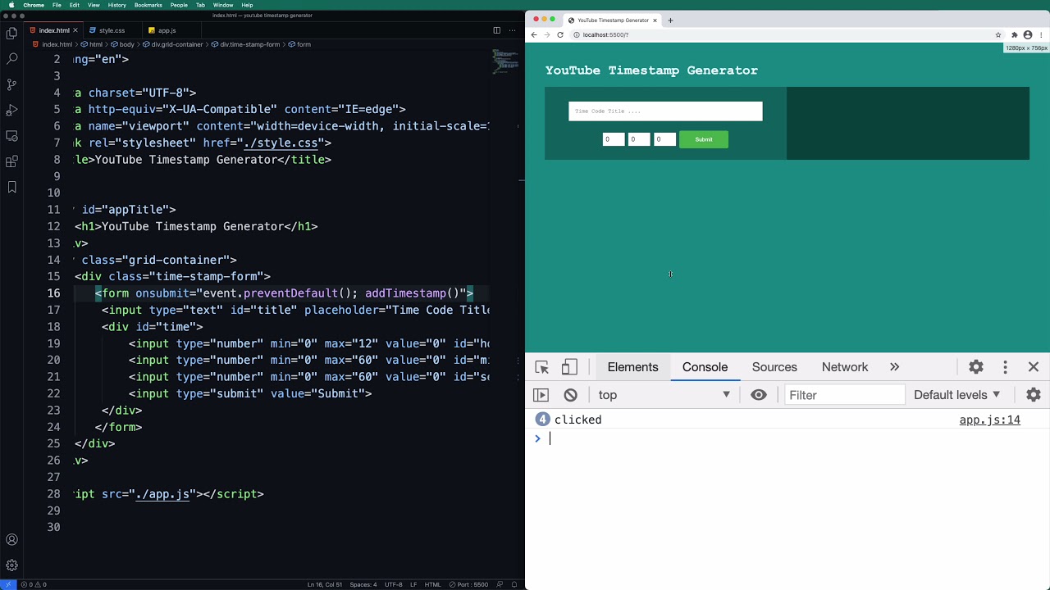Click the green Submit button

(704, 139)
